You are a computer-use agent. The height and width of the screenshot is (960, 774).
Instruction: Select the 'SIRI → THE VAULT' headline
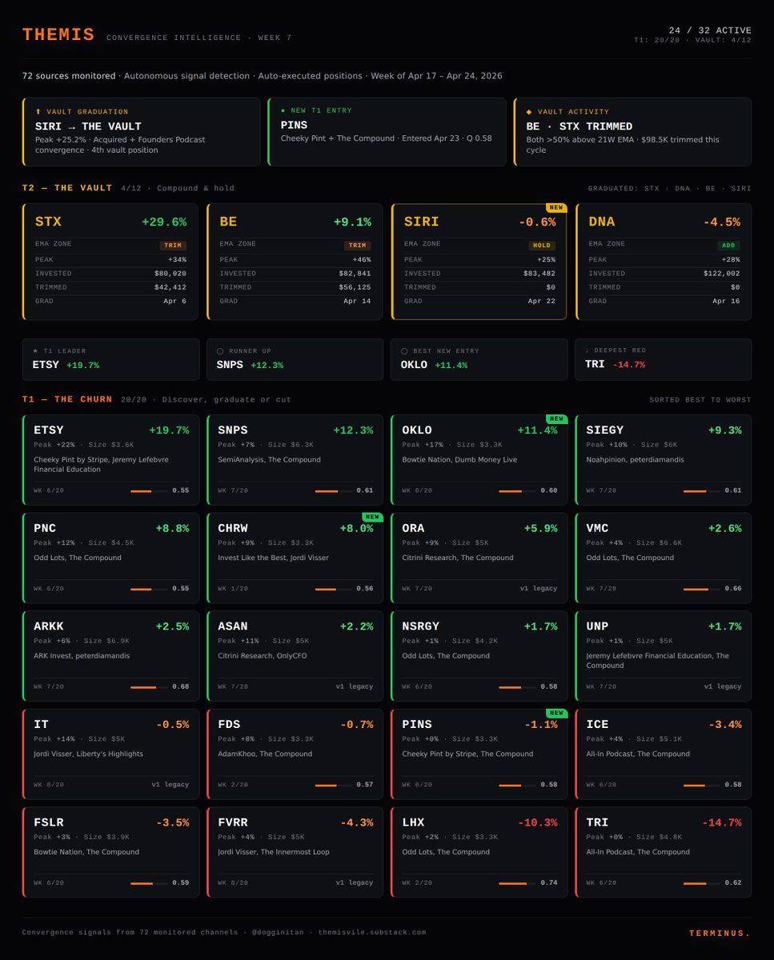(x=88, y=126)
